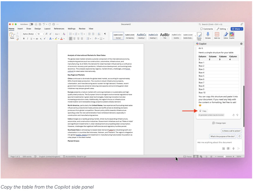The image size is (253, 191).
Task: Open the Comments button
Action: pos(207,29)
